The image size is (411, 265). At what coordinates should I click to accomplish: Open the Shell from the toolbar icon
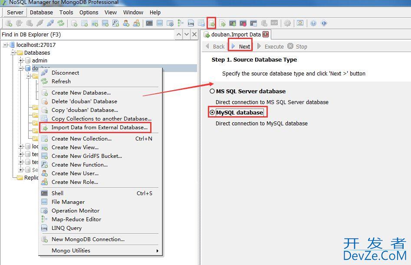[x=149, y=23]
